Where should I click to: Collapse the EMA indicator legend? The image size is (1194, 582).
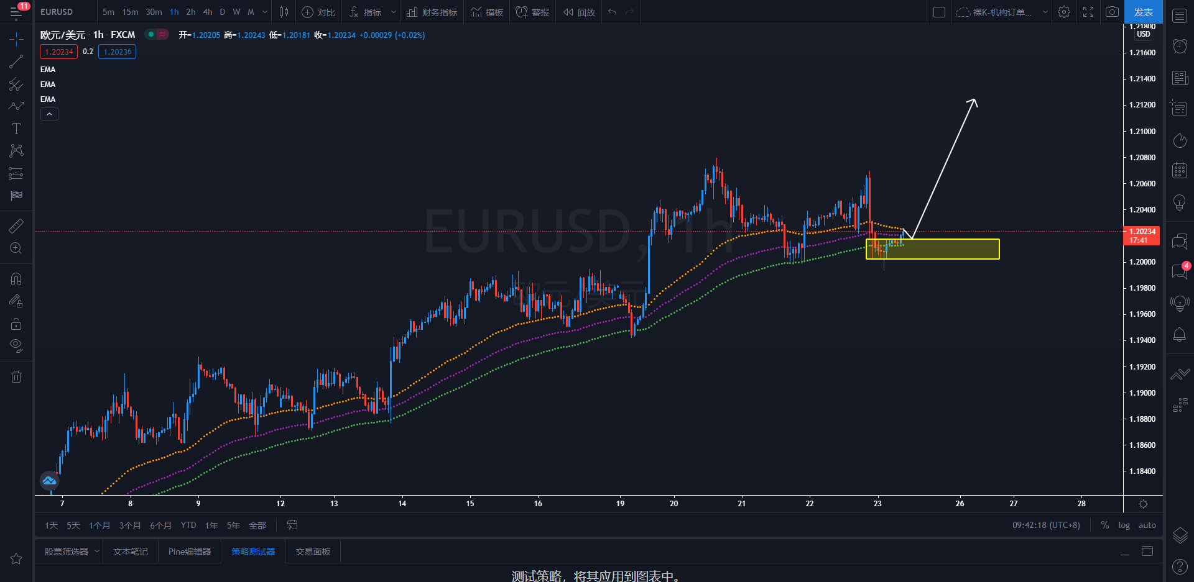click(x=49, y=114)
